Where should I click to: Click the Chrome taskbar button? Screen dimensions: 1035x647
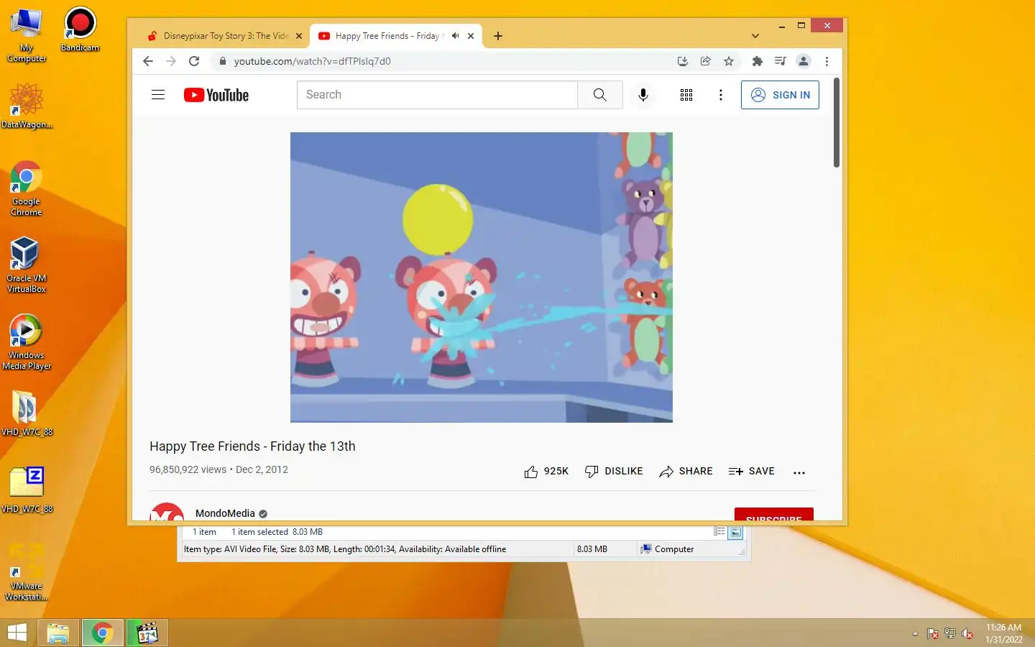[x=103, y=633]
